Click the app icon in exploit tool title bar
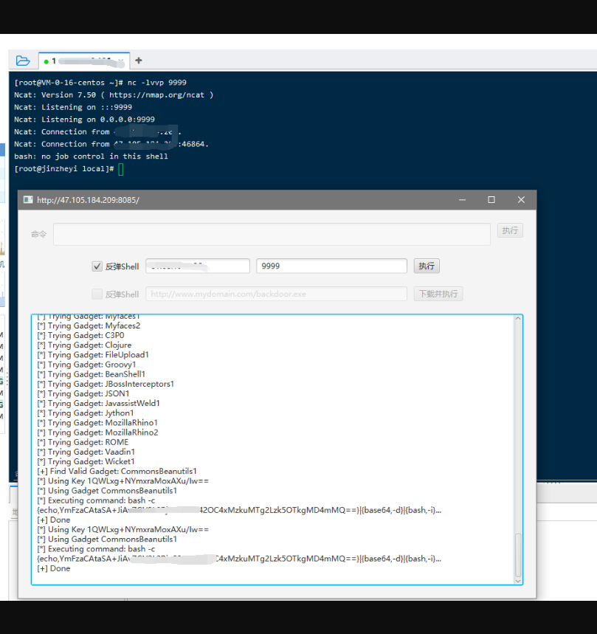The height and width of the screenshot is (634, 597). click(28, 200)
